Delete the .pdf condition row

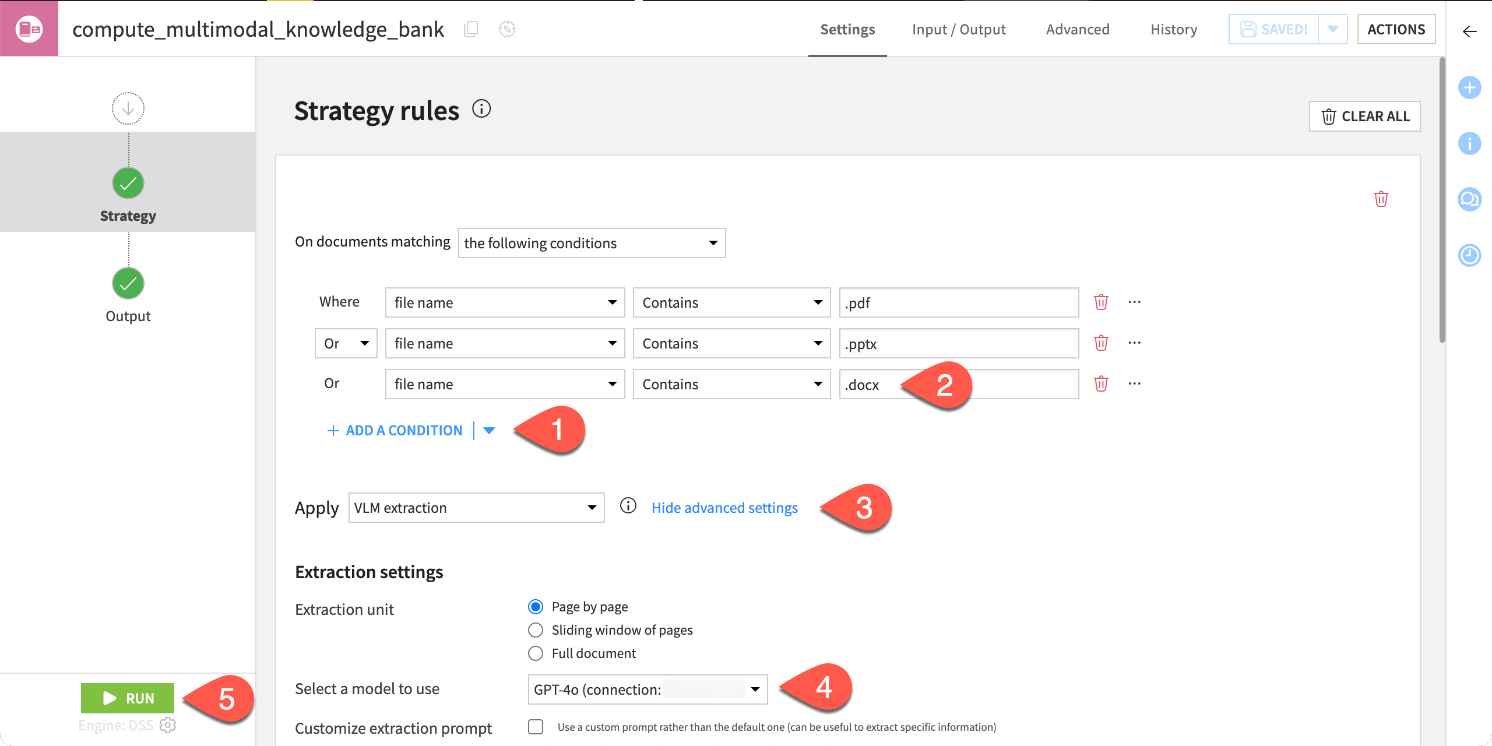pyautogui.click(x=1101, y=302)
